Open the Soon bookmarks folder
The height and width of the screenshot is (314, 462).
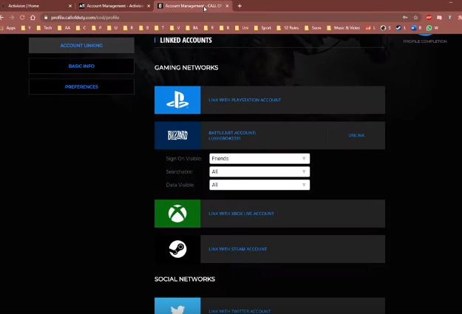click(313, 28)
